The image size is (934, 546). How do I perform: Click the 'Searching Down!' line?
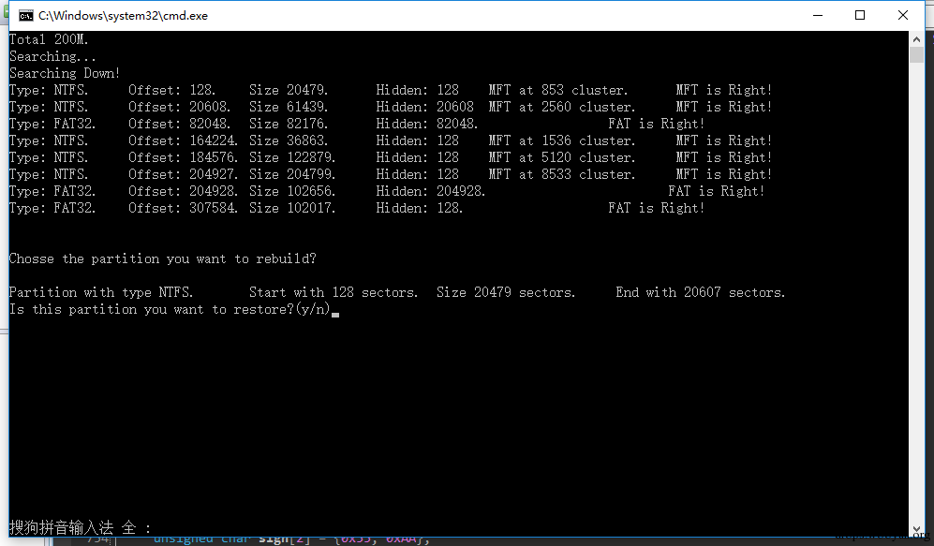pos(65,73)
